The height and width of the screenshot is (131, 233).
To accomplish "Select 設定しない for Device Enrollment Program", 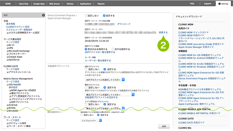I will click(86, 16).
